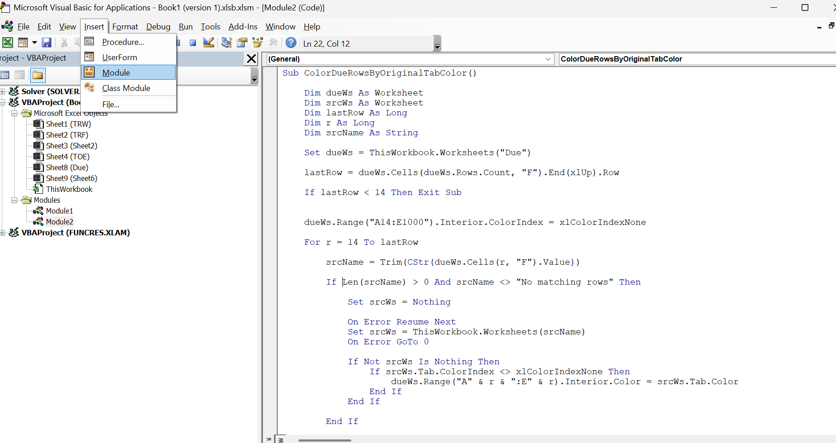The height and width of the screenshot is (443, 836).
Task: Select ThisWorkbook in project tree
Action: 69,189
